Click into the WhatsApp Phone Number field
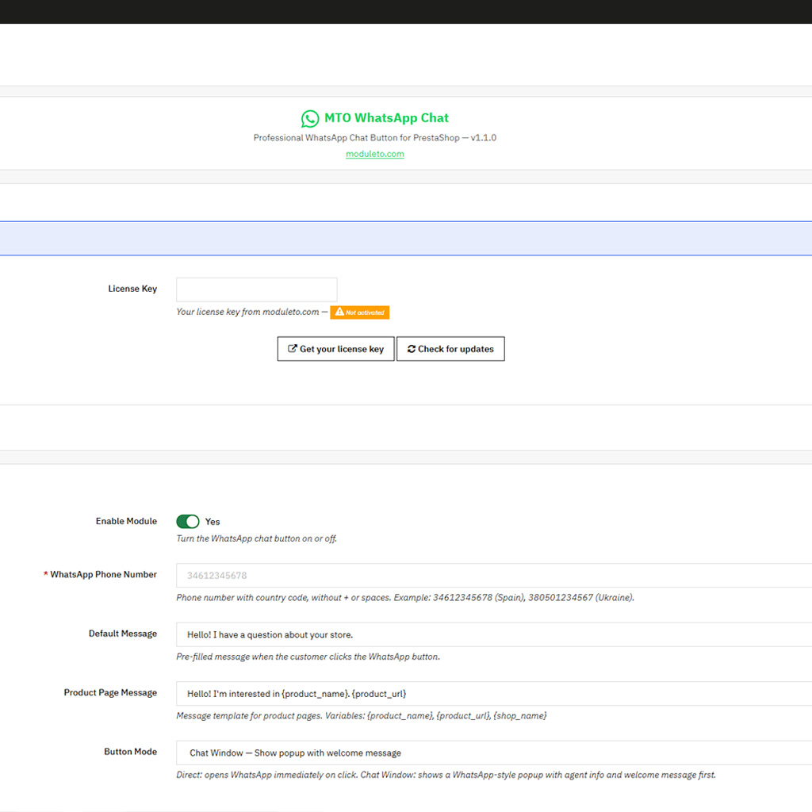812x812 pixels. pos(493,576)
